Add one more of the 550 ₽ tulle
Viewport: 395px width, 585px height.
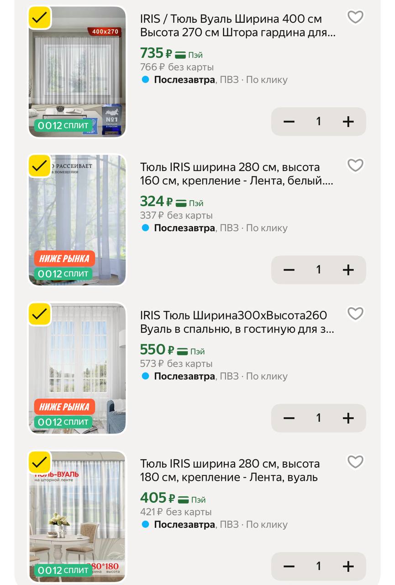tap(348, 418)
